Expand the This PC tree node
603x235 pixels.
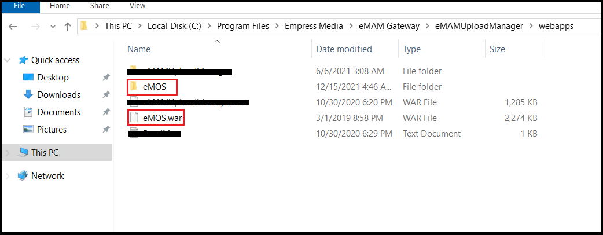tap(8, 153)
